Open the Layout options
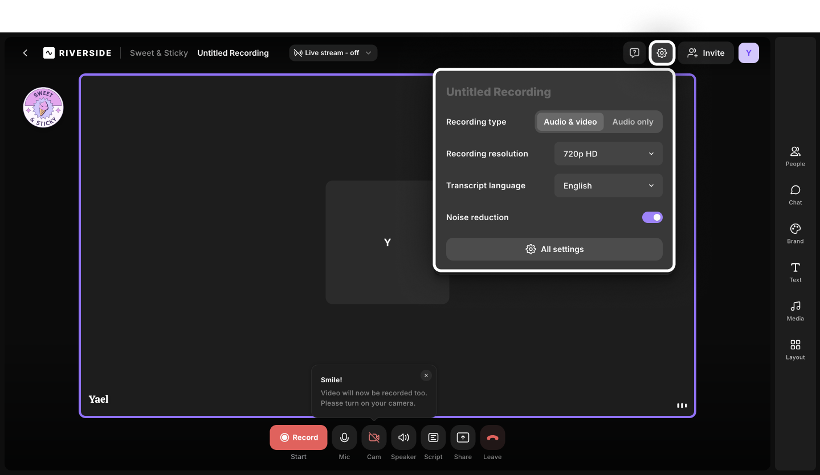The image size is (820, 475). (795, 349)
